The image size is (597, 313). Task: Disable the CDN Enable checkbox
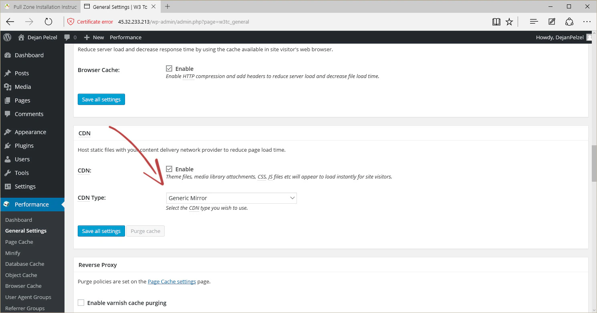(x=169, y=169)
